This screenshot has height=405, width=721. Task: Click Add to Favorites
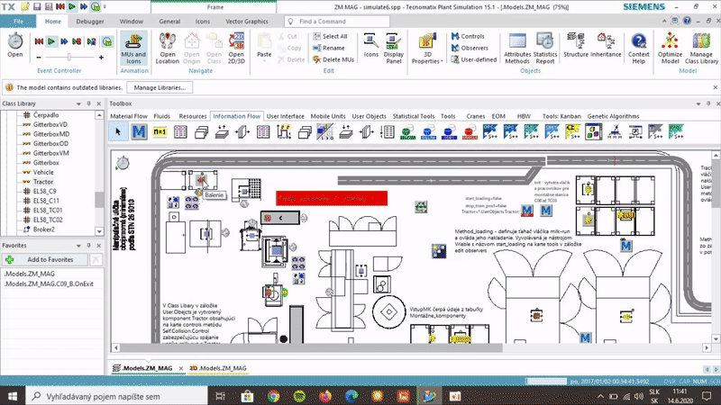[x=44, y=259]
